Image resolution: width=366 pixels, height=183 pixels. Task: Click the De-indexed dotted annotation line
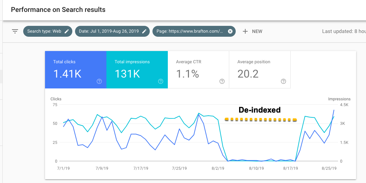pyautogui.click(x=261, y=119)
